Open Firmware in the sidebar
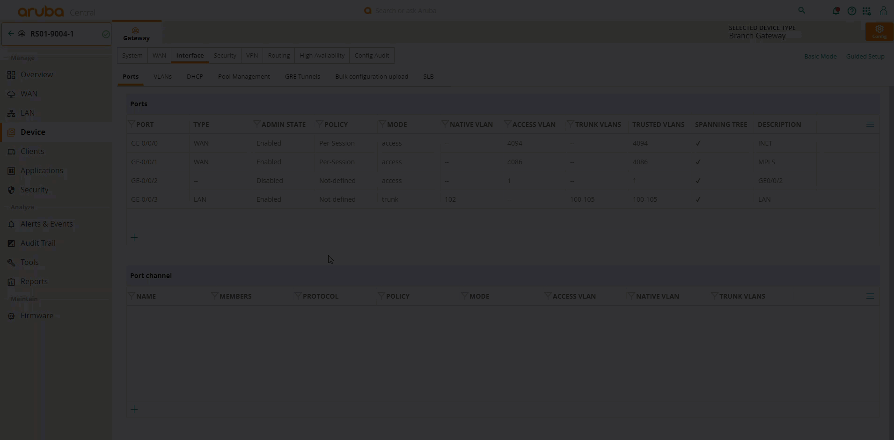The height and width of the screenshot is (440, 894). [37, 315]
